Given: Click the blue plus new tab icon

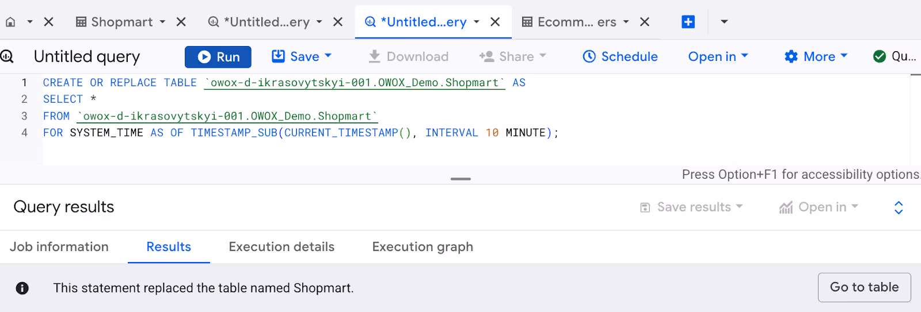Looking at the screenshot, I should 688,22.
